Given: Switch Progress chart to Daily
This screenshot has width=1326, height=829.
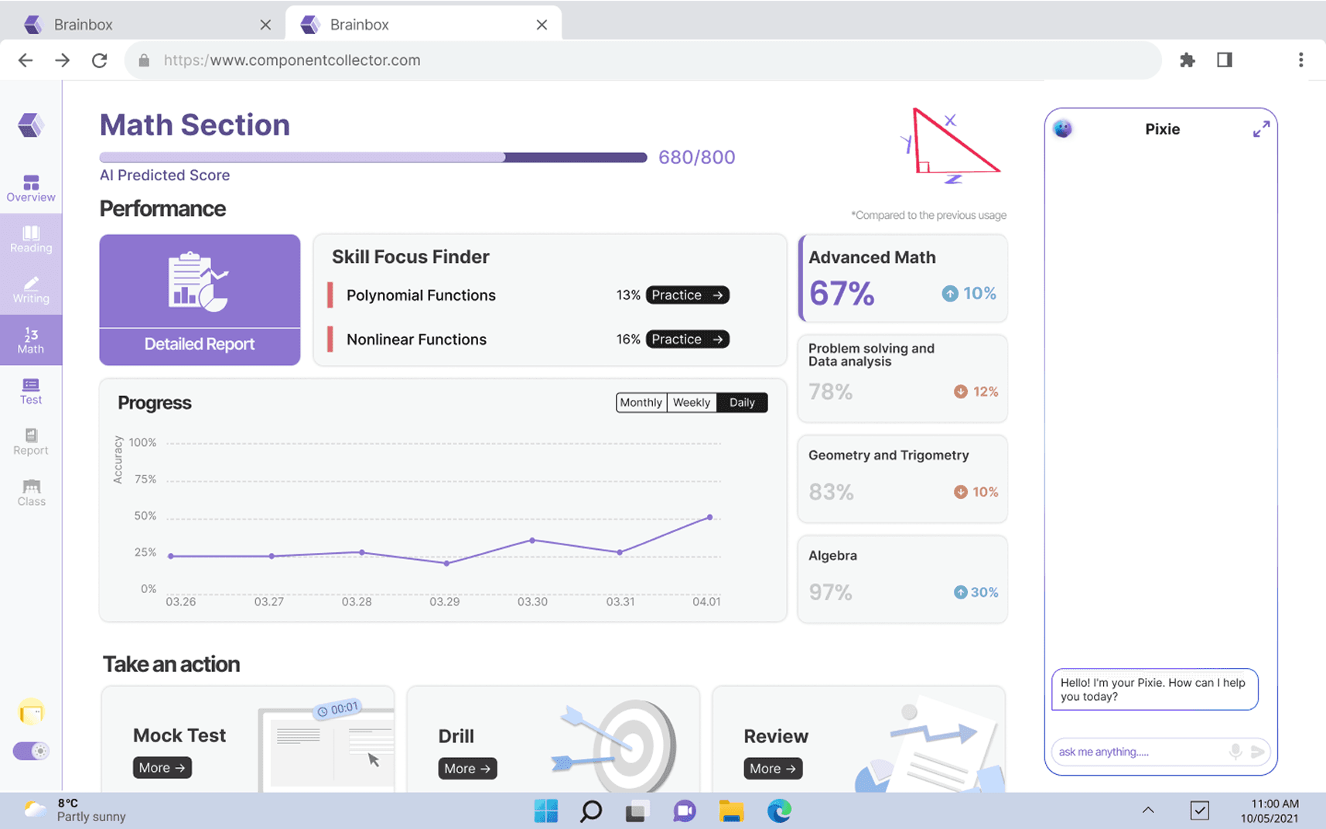Looking at the screenshot, I should point(742,402).
